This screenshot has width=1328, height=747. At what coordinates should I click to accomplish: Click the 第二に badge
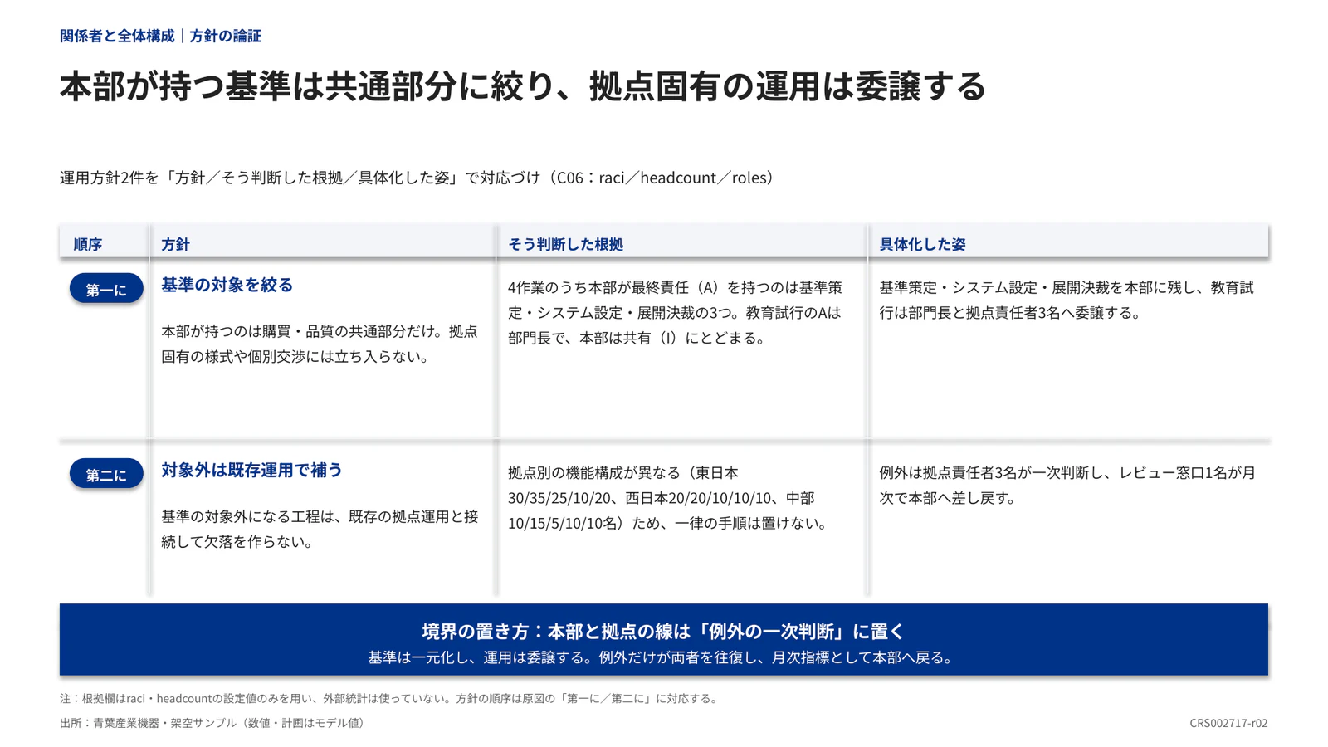coord(106,474)
